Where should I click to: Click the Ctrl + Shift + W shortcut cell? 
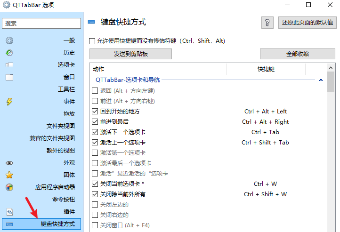pos(265,194)
